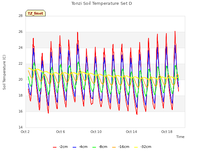Select the -2cm legend label
The width and height of the screenshot is (204, 153).
[63, 147]
